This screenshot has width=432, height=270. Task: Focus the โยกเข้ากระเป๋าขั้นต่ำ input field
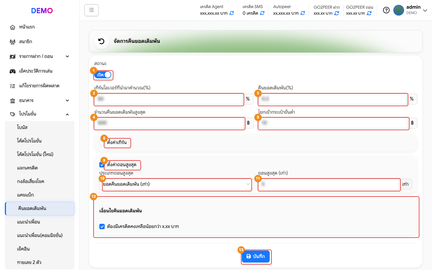(333, 123)
